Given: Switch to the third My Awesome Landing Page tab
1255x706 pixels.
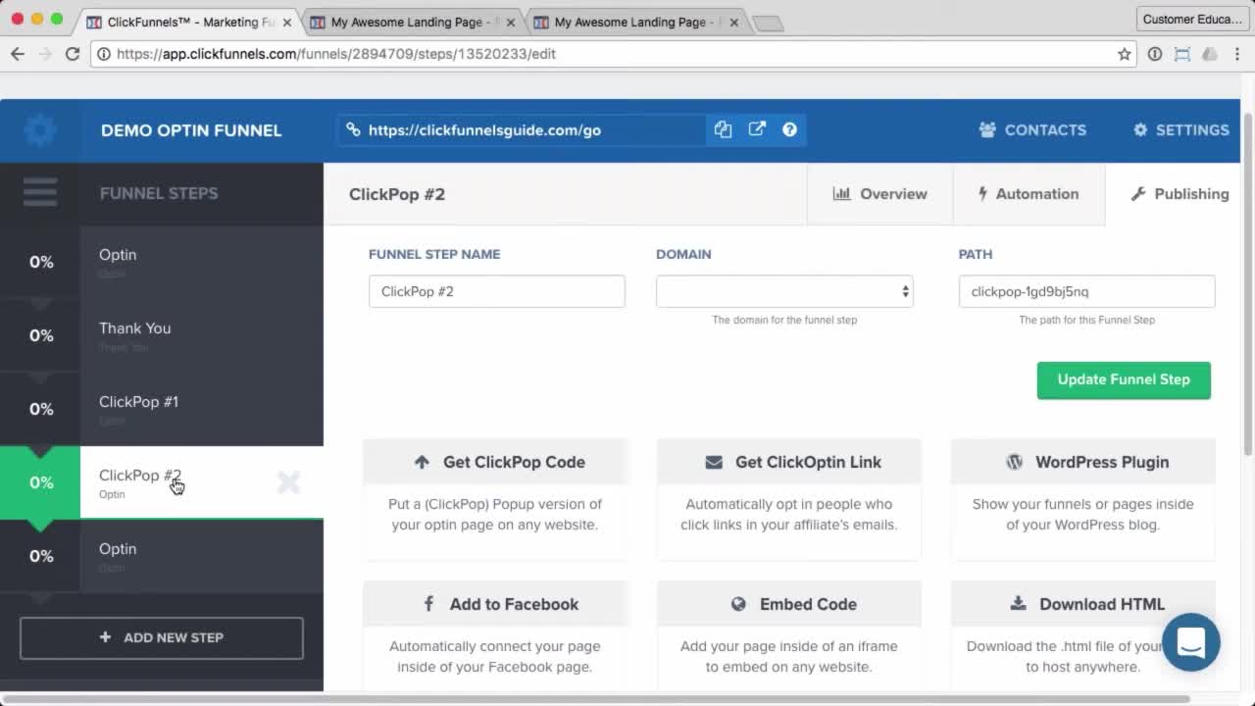Looking at the screenshot, I should [637, 22].
